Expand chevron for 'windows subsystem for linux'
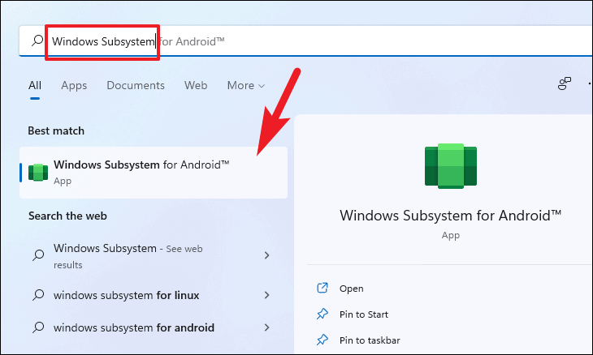 266,295
